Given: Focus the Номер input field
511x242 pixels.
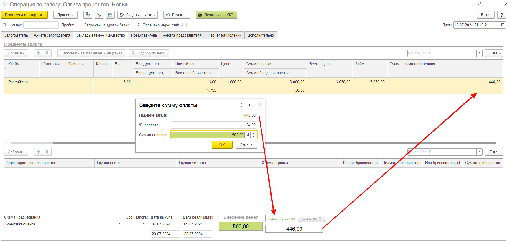Looking at the screenshot, I should (41, 25).
